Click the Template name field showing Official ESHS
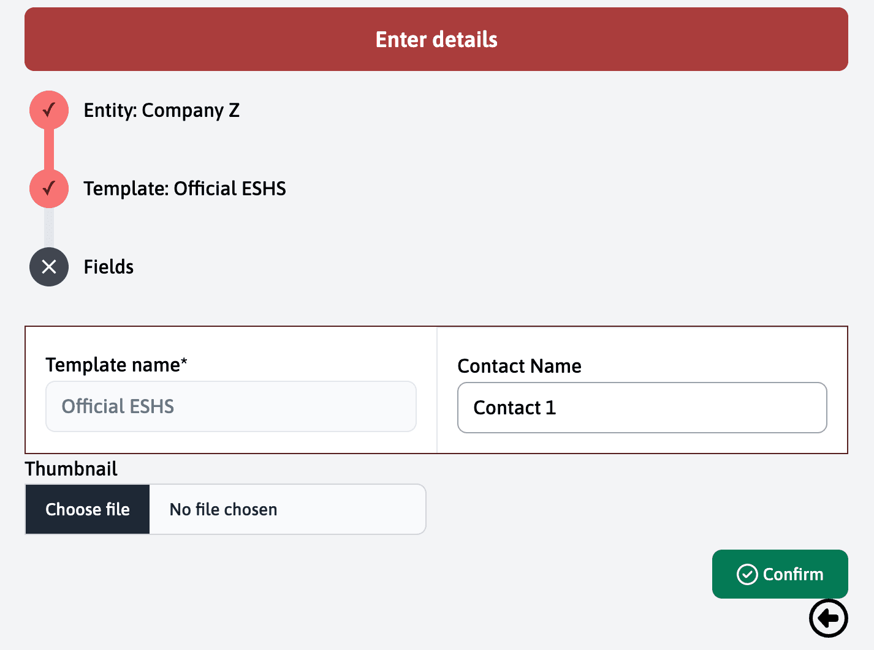This screenshot has height=650, width=874. [x=231, y=406]
